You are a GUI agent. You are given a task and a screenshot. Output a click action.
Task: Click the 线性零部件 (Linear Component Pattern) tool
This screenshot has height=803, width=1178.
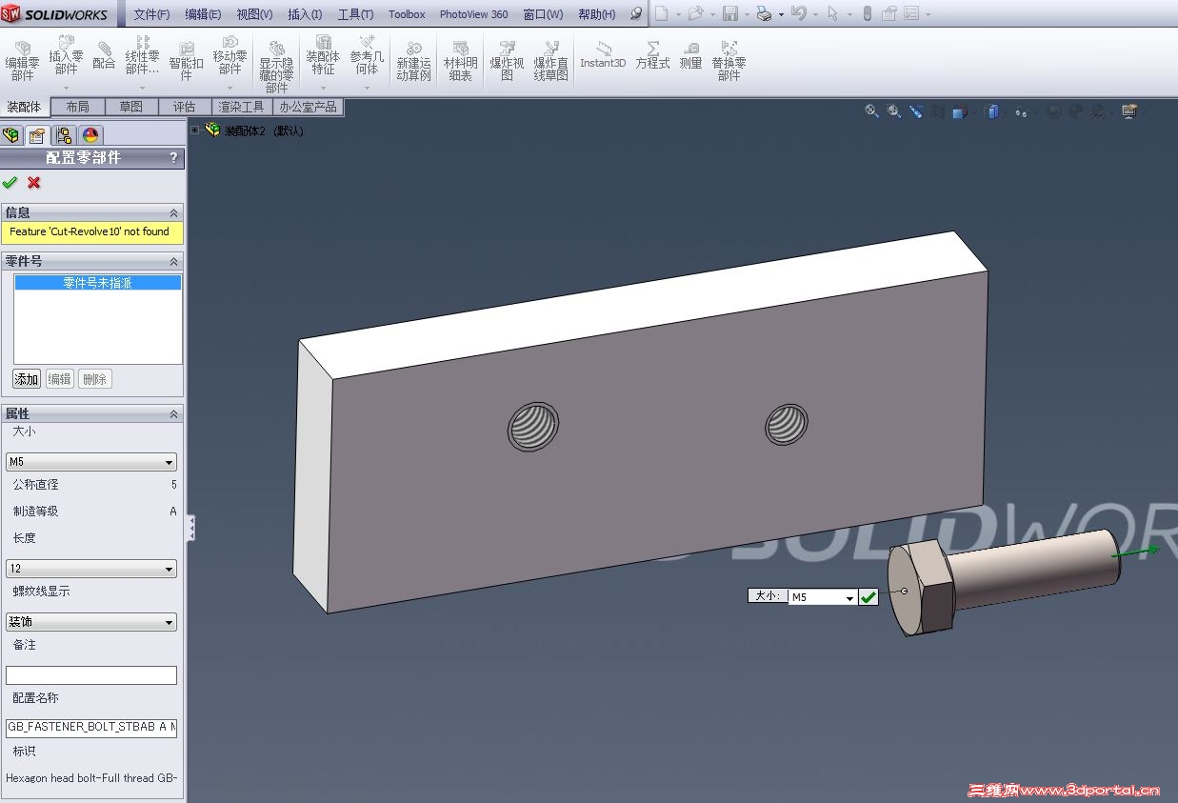tap(143, 57)
